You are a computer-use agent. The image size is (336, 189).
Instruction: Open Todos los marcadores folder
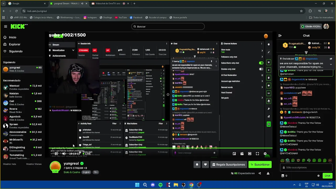point(321,18)
